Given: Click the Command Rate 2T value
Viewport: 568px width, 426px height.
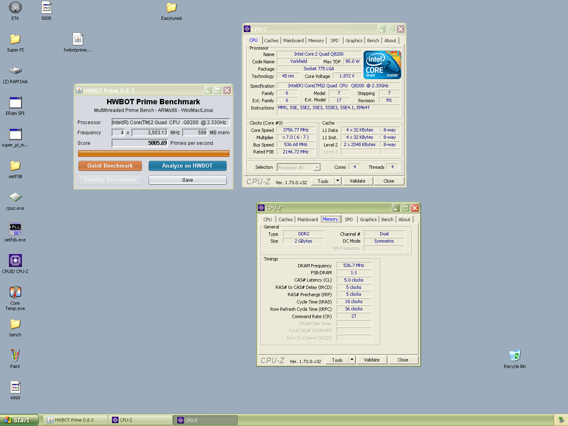Looking at the screenshot, I should [x=354, y=316].
